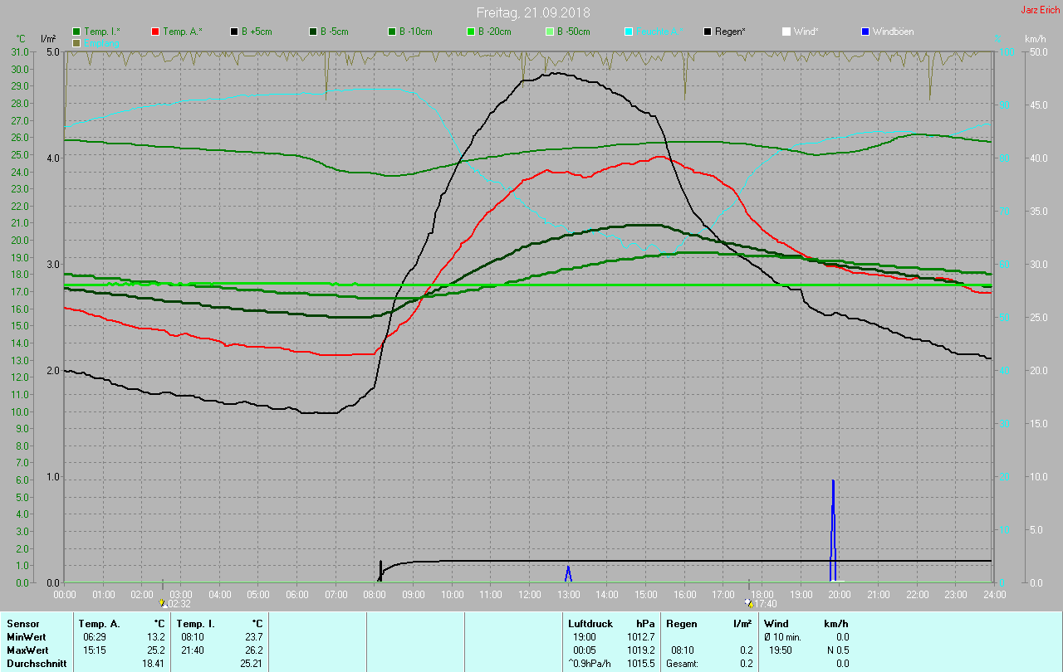The width and height of the screenshot is (1063, 672).
Task: Click the date title Freitag, 21.09.2018
Action: tap(533, 12)
